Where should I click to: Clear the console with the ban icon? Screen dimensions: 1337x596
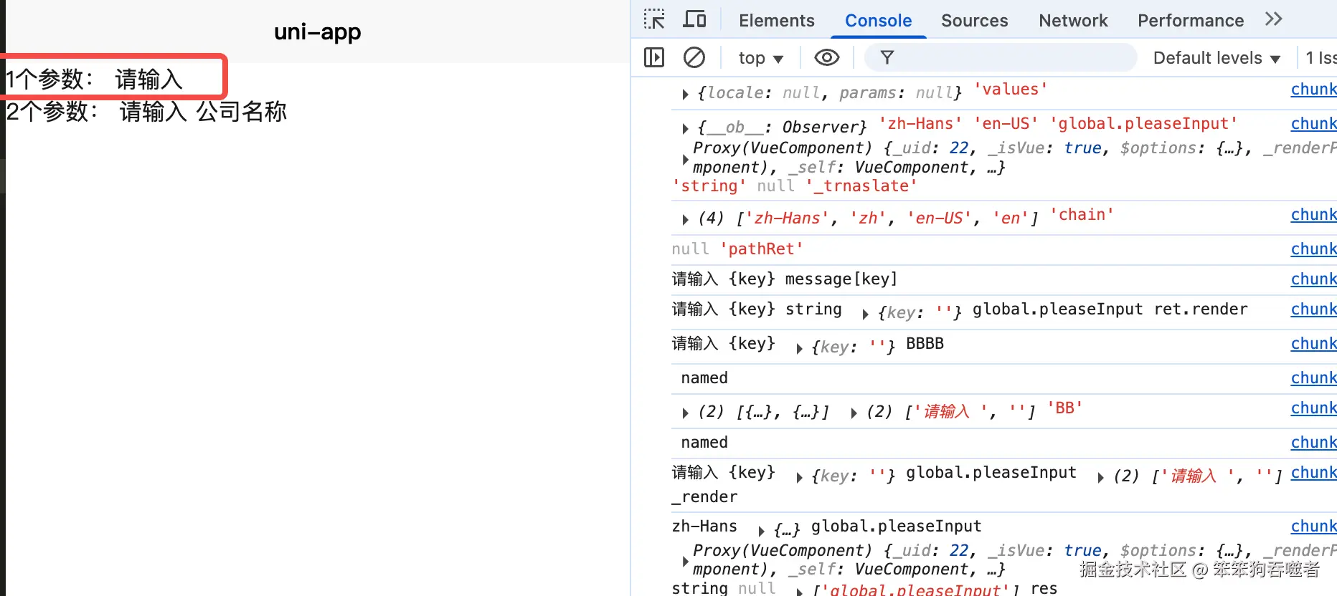[x=694, y=57]
